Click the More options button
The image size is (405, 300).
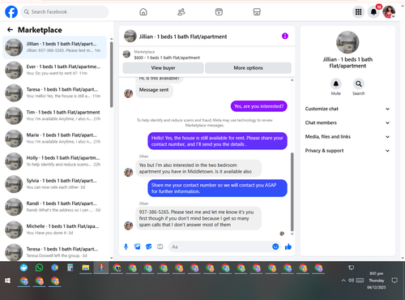248,68
